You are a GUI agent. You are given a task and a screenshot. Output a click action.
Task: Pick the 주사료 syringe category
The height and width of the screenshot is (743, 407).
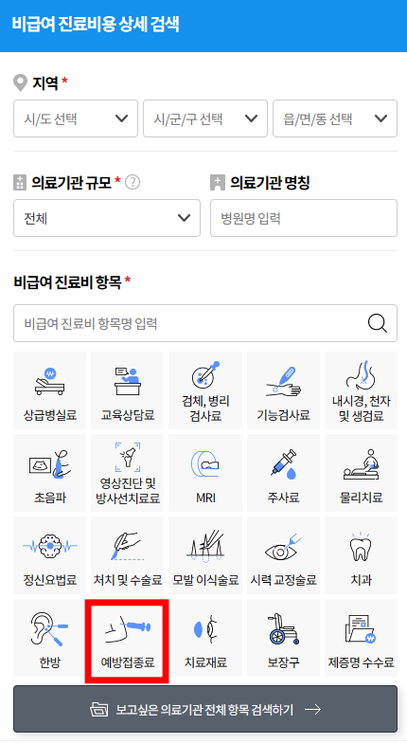click(283, 473)
